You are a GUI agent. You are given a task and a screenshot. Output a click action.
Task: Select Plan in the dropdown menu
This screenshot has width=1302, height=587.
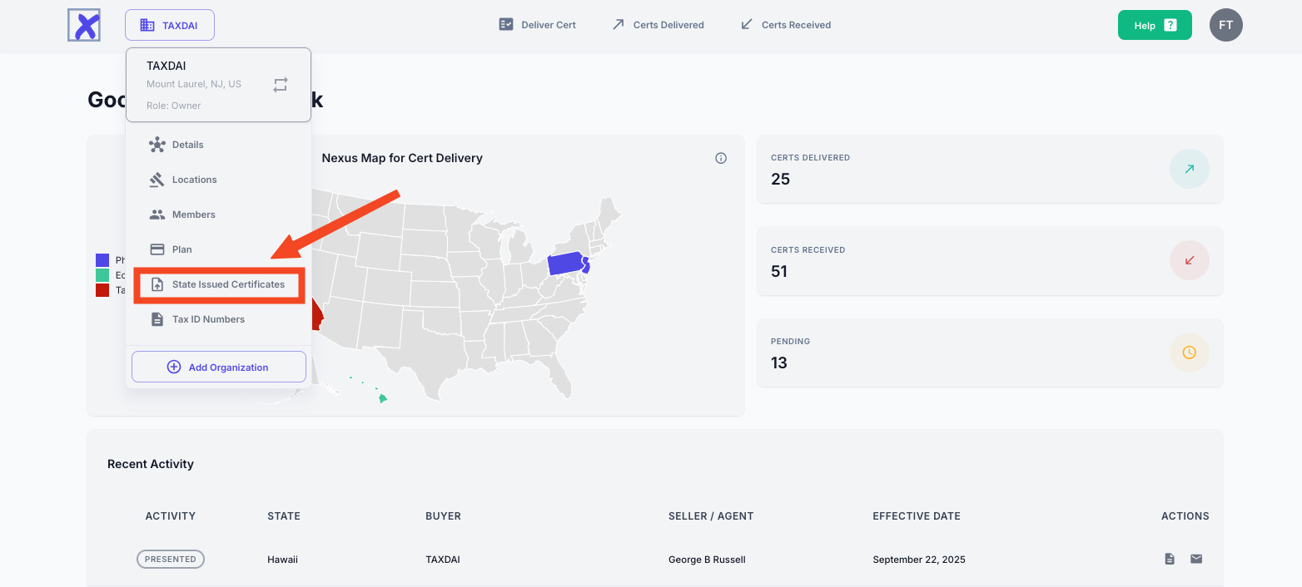coord(181,249)
